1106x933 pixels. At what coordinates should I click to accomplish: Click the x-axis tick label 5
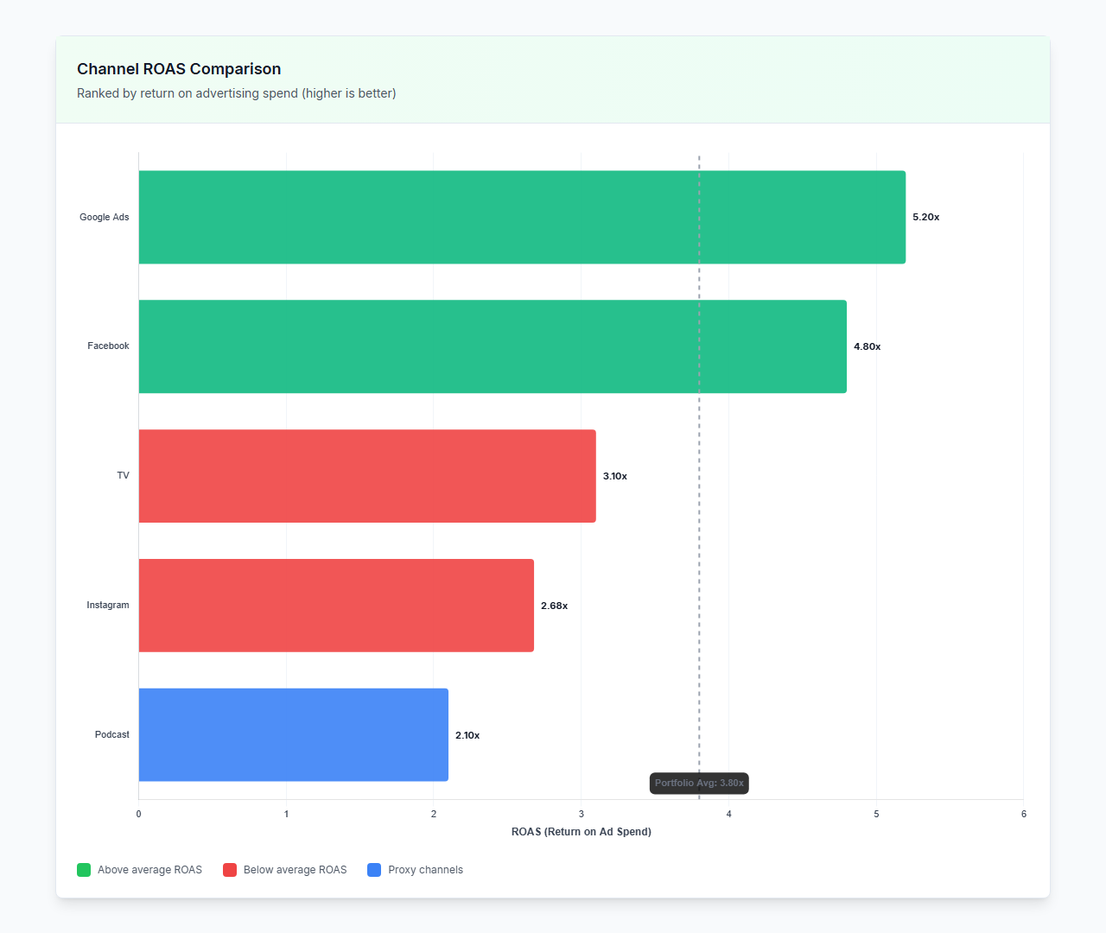click(876, 814)
